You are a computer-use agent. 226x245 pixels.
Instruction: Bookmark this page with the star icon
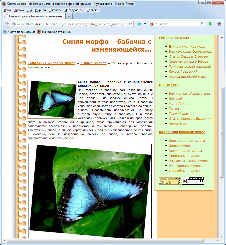121,24
